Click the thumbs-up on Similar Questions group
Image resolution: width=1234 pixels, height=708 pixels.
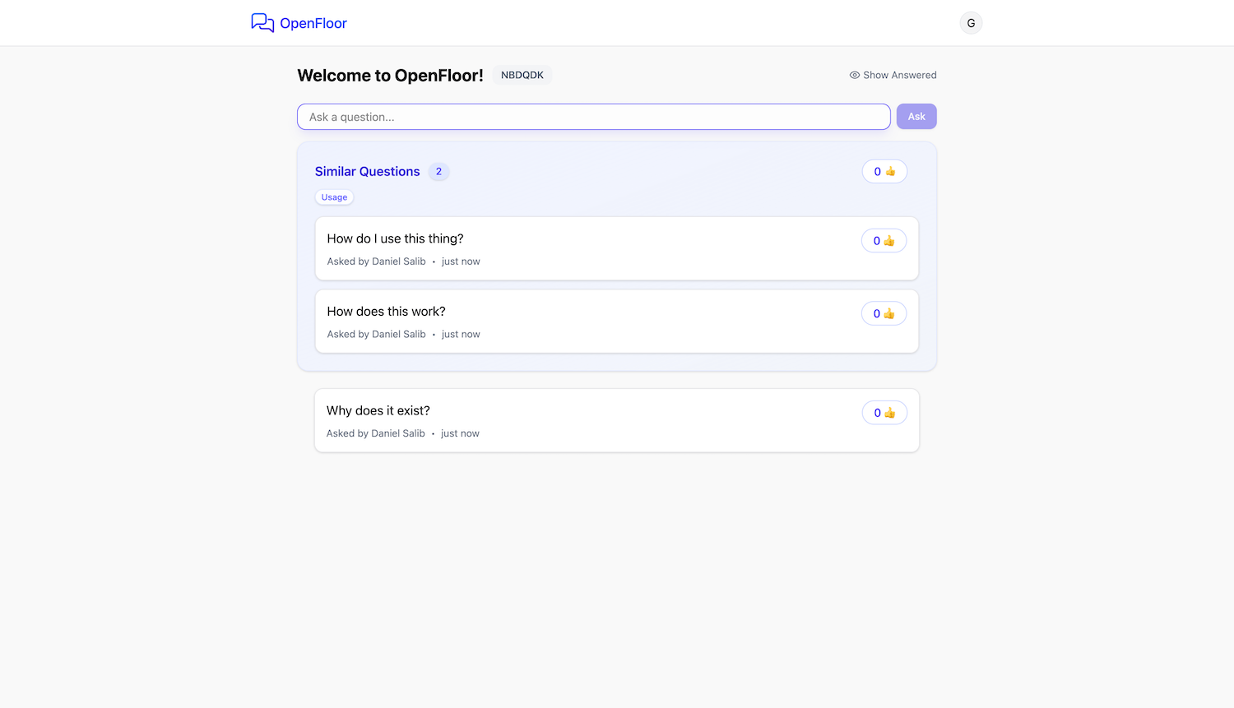(x=884, y=171)
